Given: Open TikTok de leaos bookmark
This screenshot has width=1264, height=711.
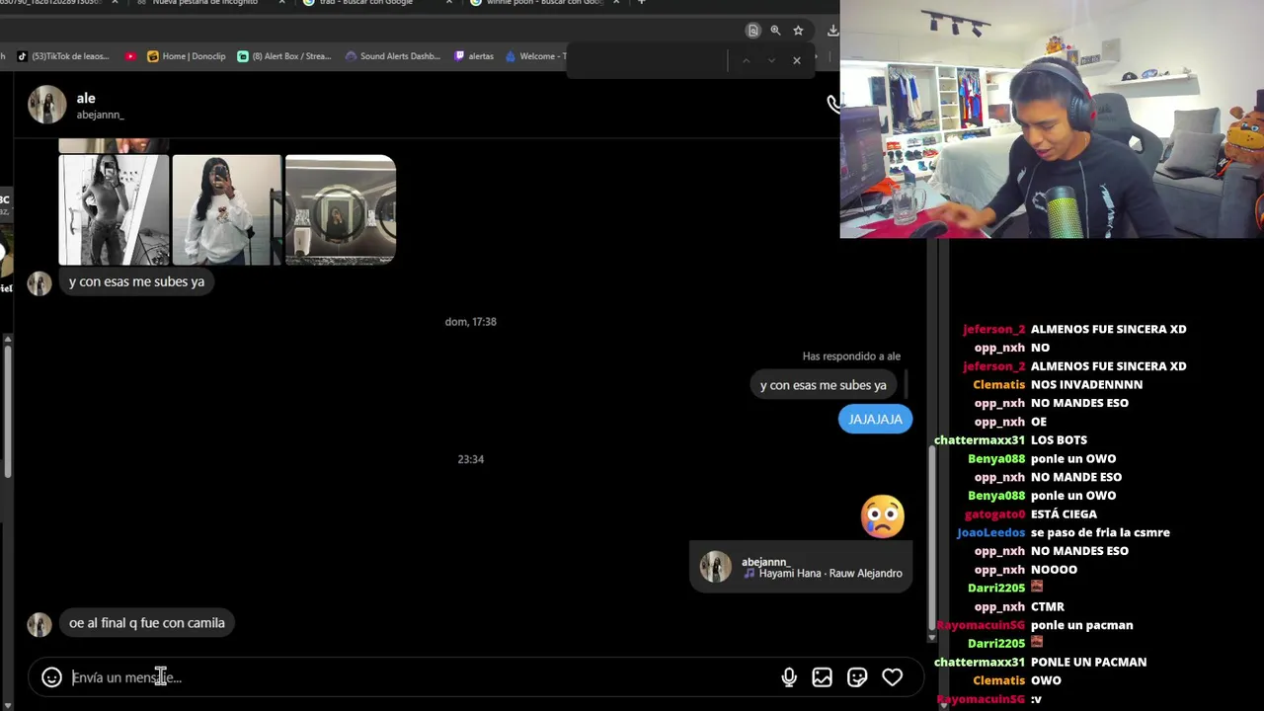Looking at the screenshot, I should [x=64, y=56].
